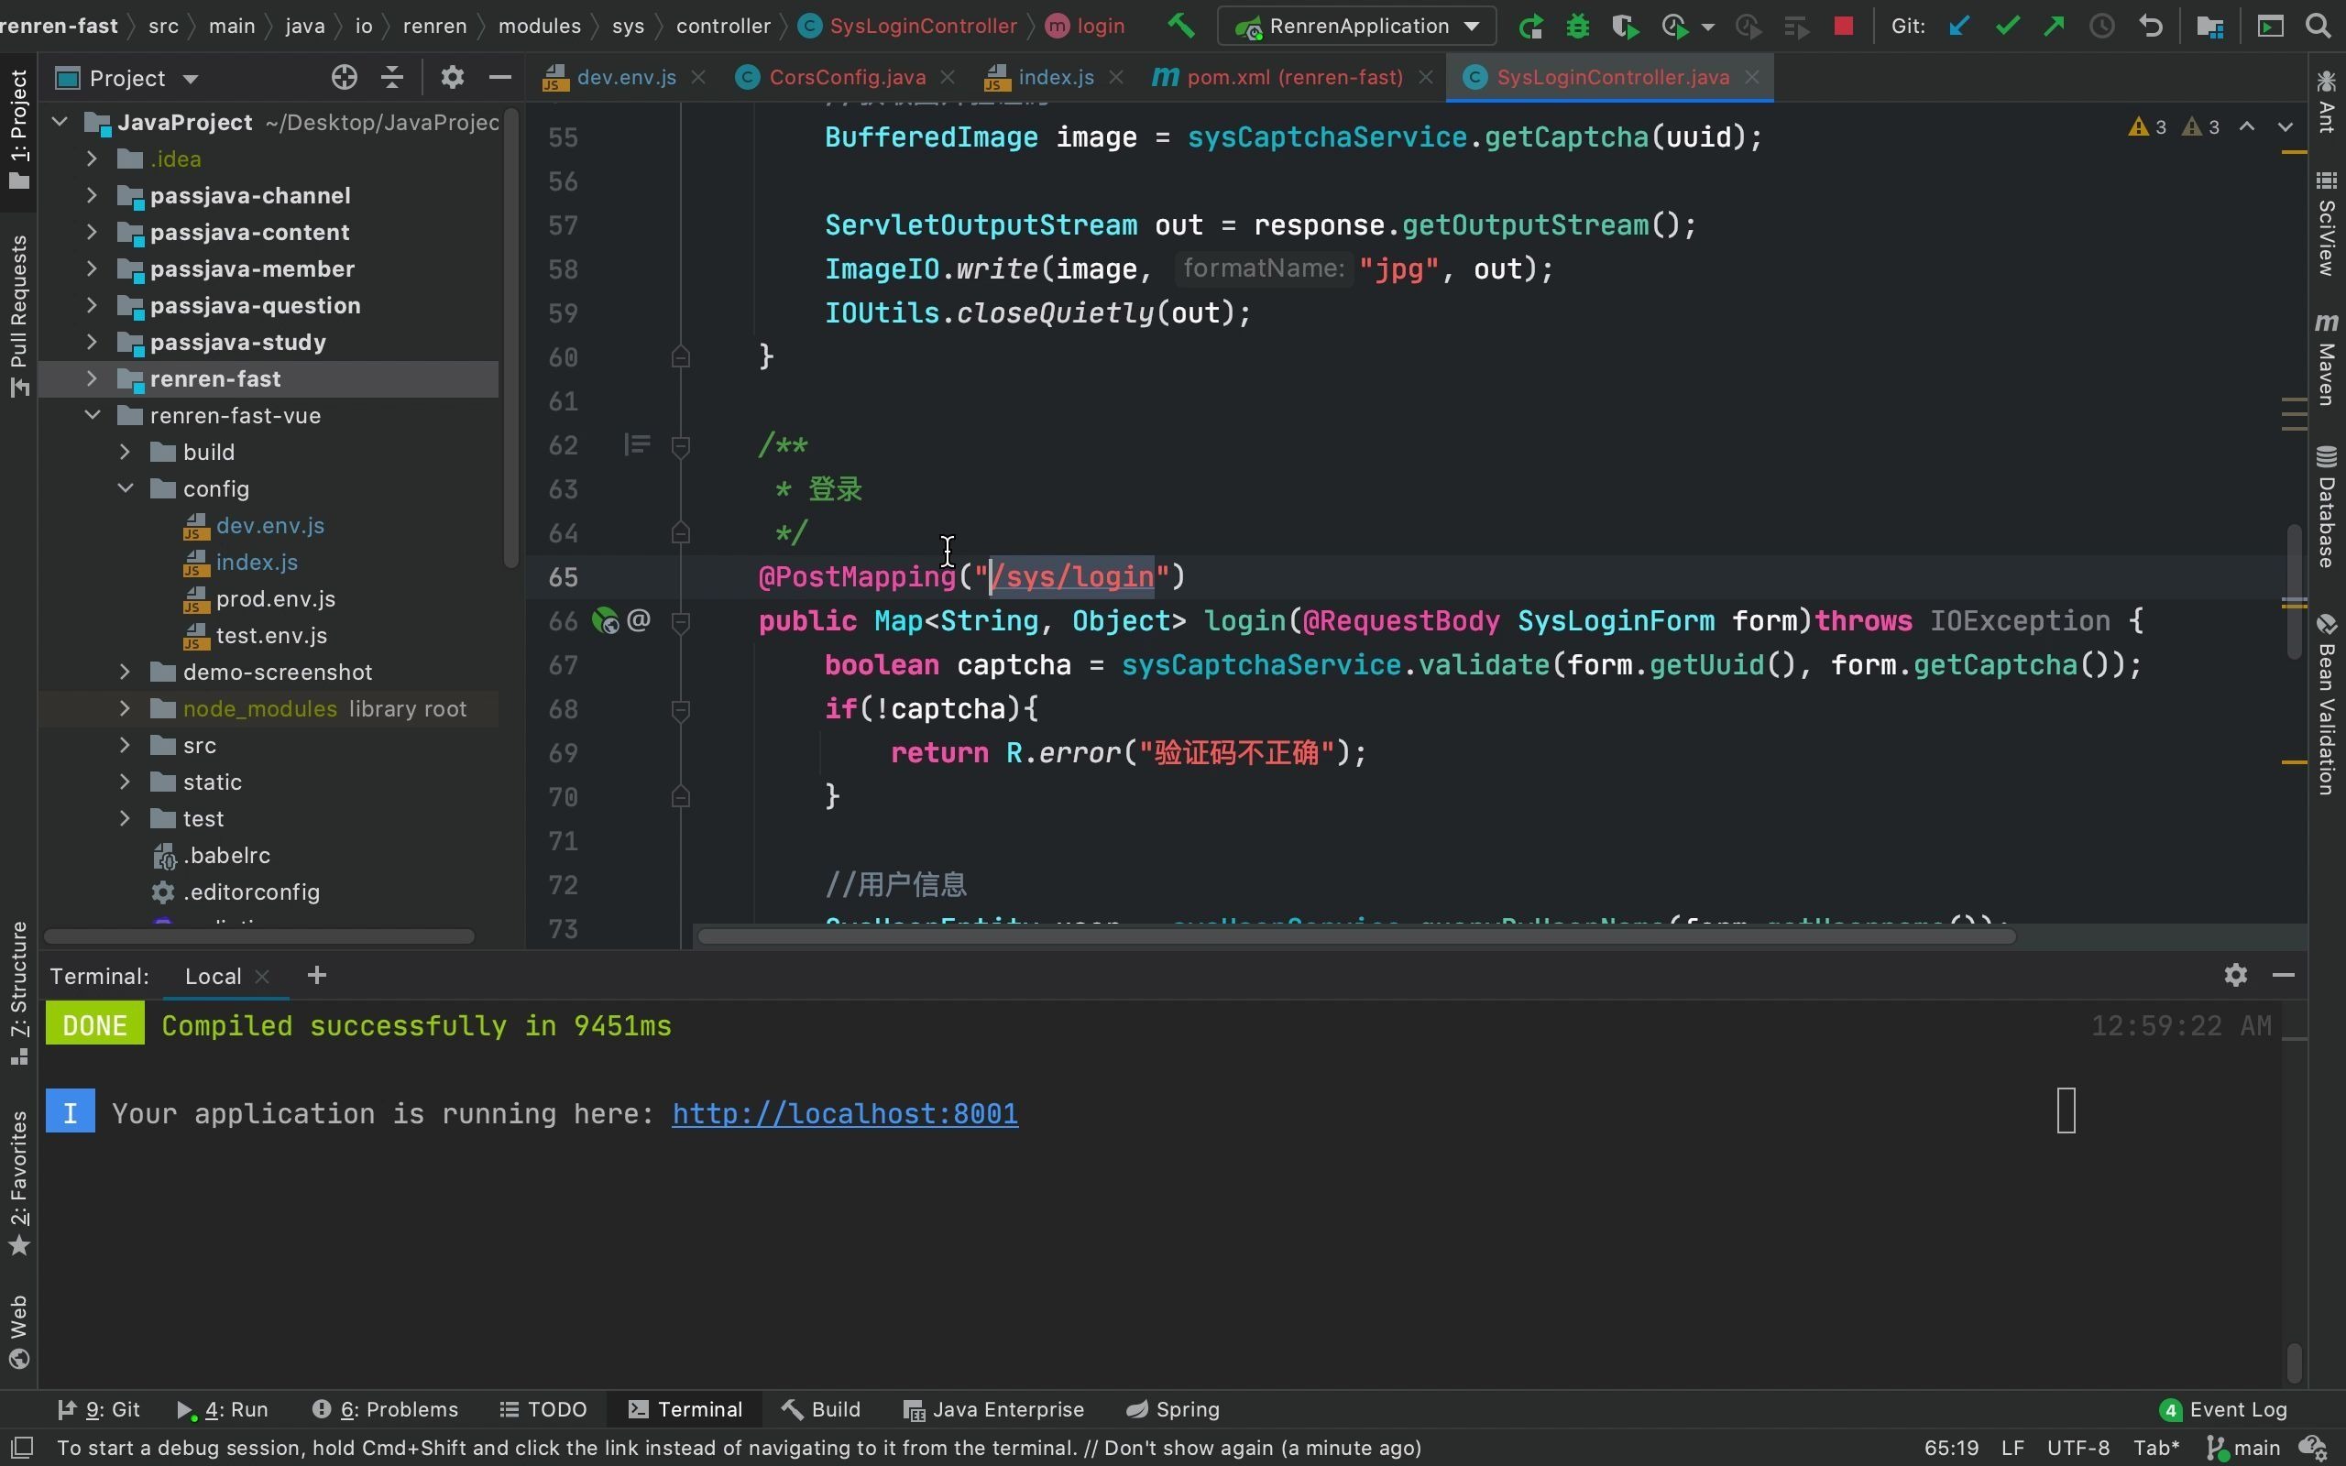
Task: Click Git update project blue arrow
Action: 1958,27
